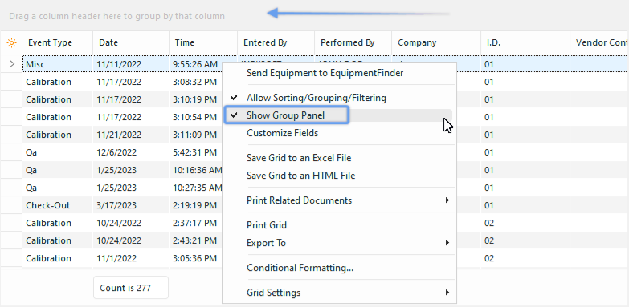Select time cell 2:19:19 PM
Screen dimensions: 629x307
point(196,205)
